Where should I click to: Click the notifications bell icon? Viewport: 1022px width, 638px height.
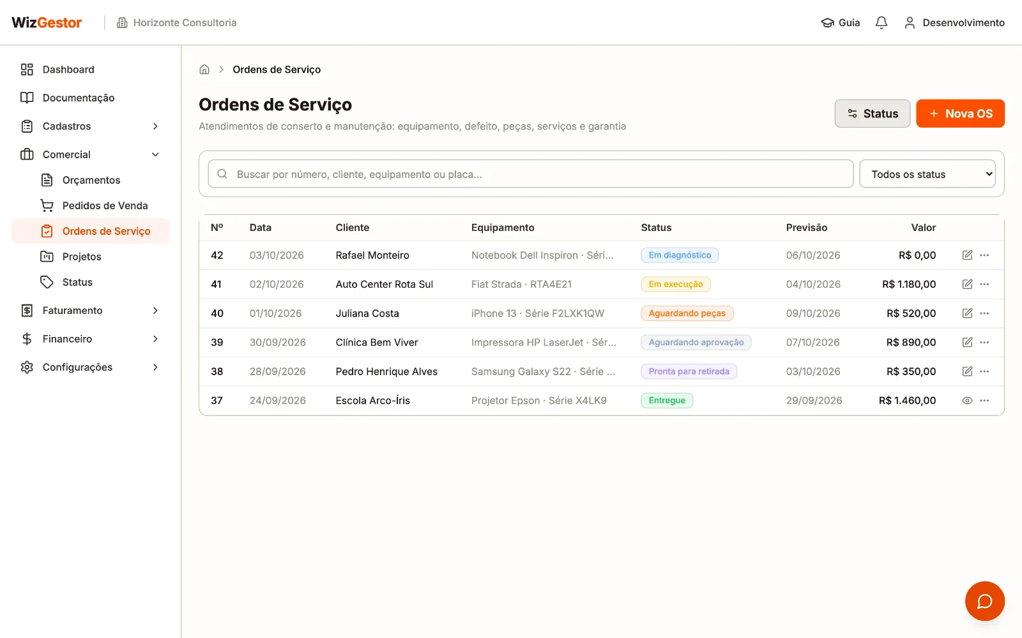click(881, 23)
